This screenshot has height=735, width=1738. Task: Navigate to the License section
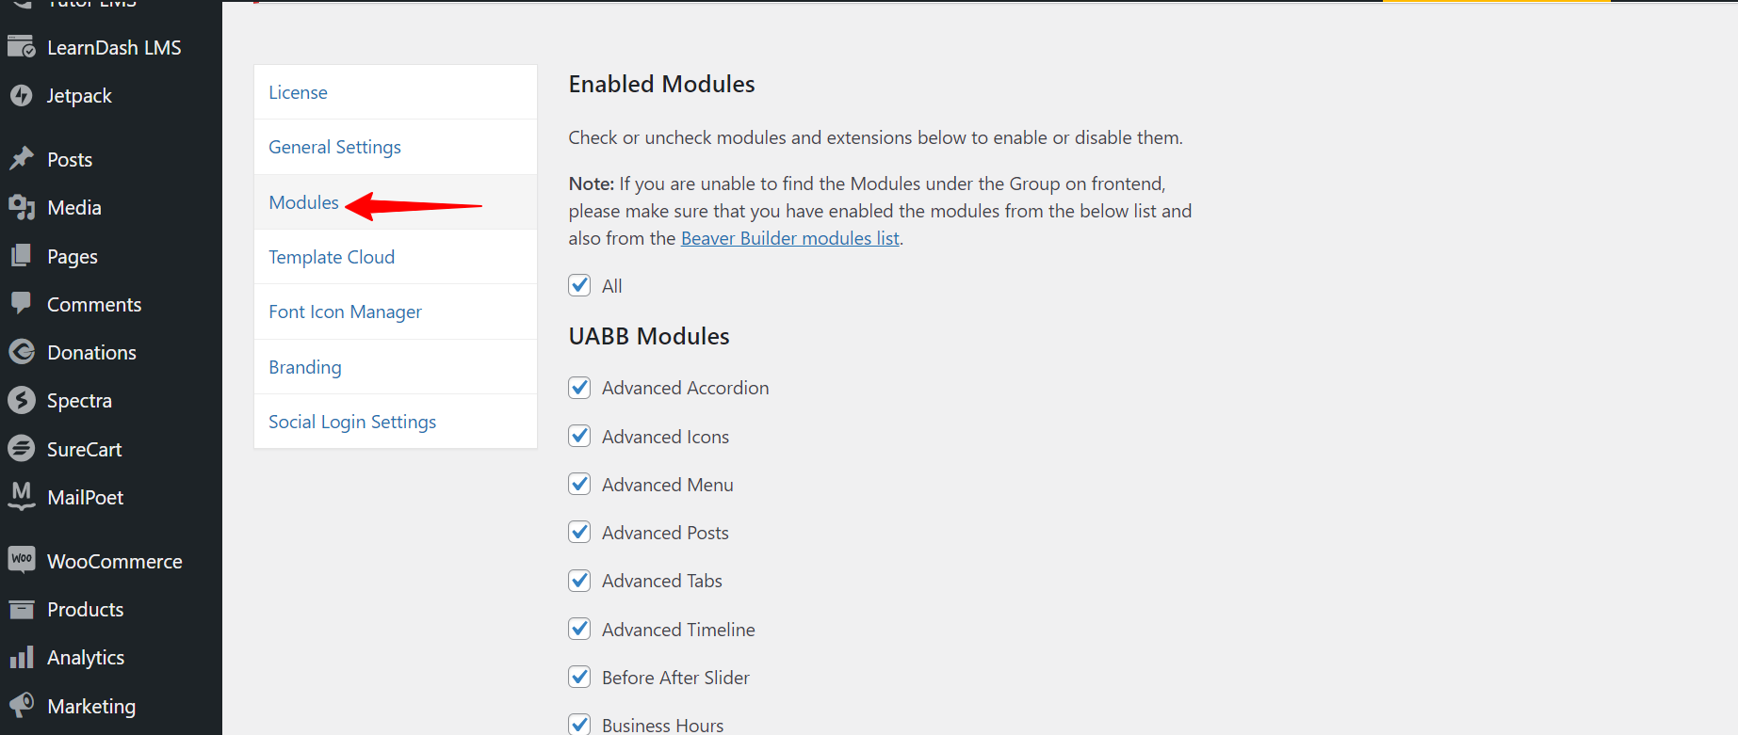pyautogui.click(x=298, y=91)
